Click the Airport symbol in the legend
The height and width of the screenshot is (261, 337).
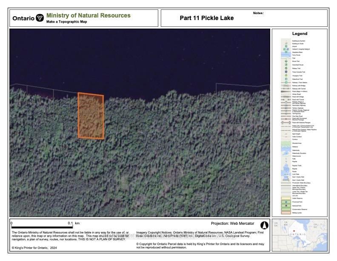click(x=286, y=46)
